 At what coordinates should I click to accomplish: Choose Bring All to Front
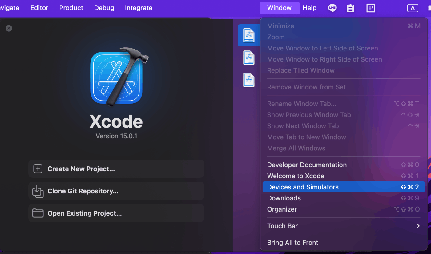pyautogui.click(x=344, y=242)
